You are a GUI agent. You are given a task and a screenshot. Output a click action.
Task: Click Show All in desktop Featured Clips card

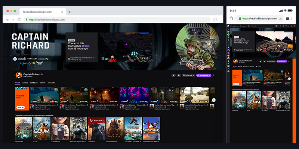pos(21,107)
